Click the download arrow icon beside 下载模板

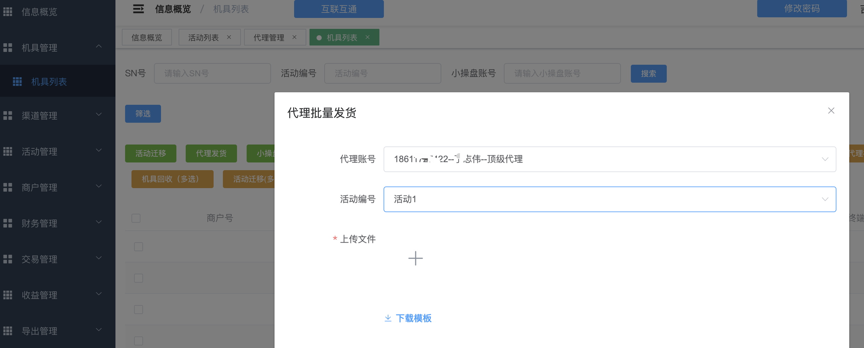pos(388,318)
